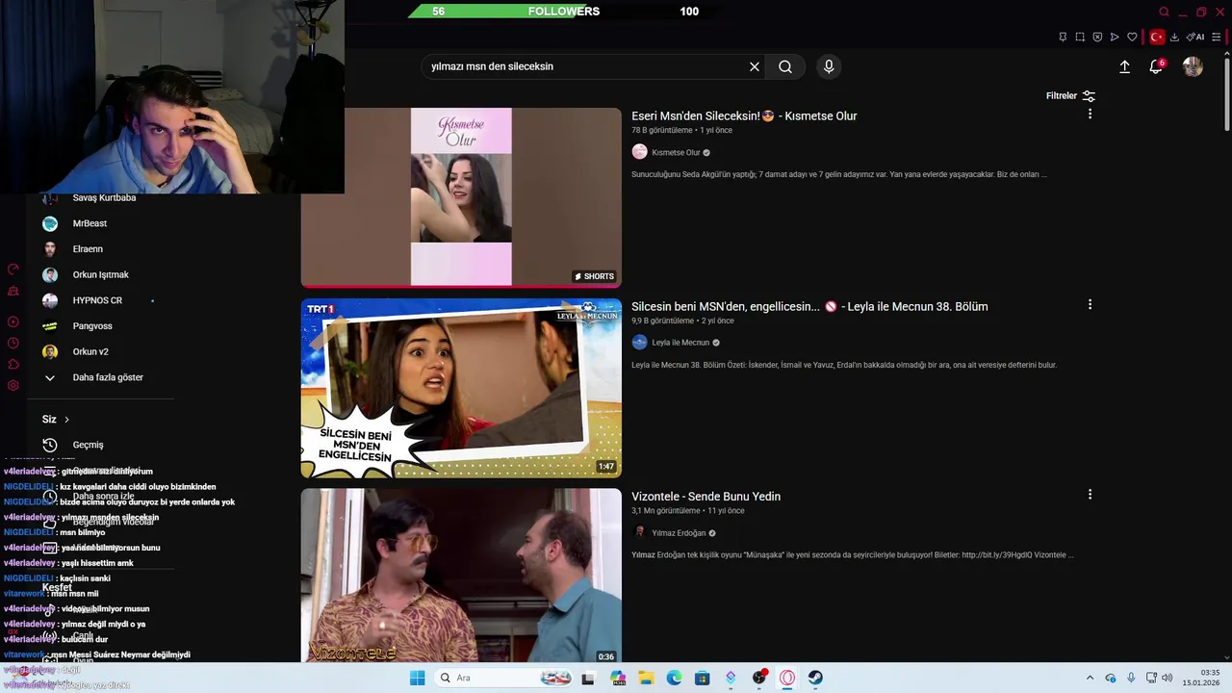
Task: Click the Turkish flag extension icon
Action: [1157, 38]
